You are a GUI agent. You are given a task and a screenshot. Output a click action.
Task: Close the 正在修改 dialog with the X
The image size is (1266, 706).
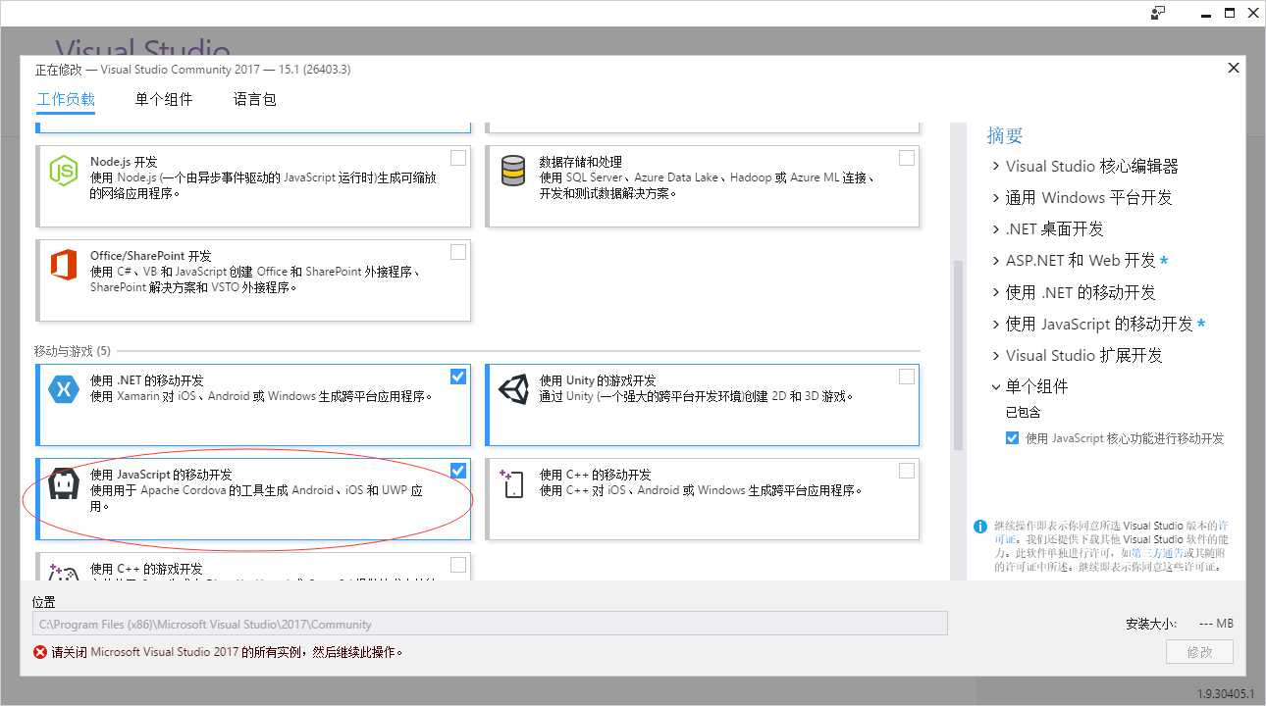(1234, 68)
